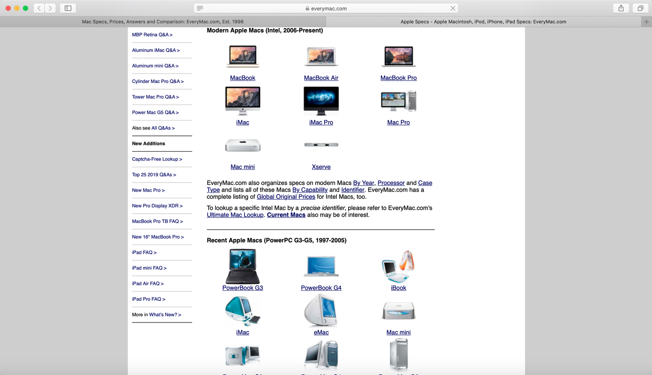
Task: Click the white eMac image
Action: coord(321,311)
